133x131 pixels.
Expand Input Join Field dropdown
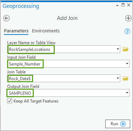[127, 63]
